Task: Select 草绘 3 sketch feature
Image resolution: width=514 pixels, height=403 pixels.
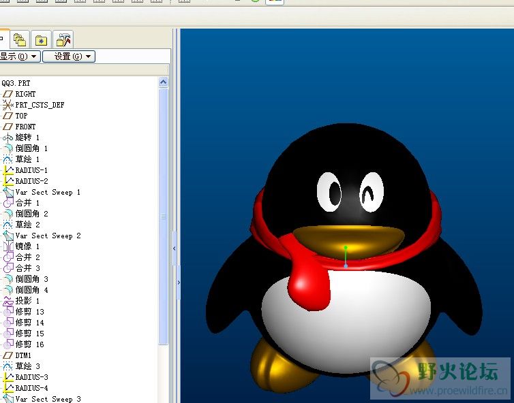Action: 28,366
